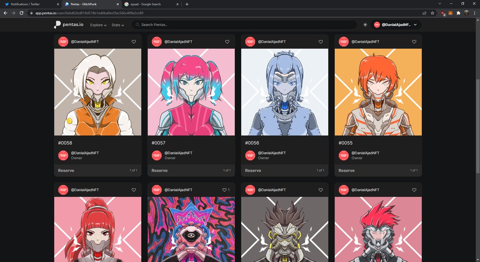Open the @DanialAjadNFT owner link on #0057
Screen dimensions: 480x262
[x=178, y=153]
